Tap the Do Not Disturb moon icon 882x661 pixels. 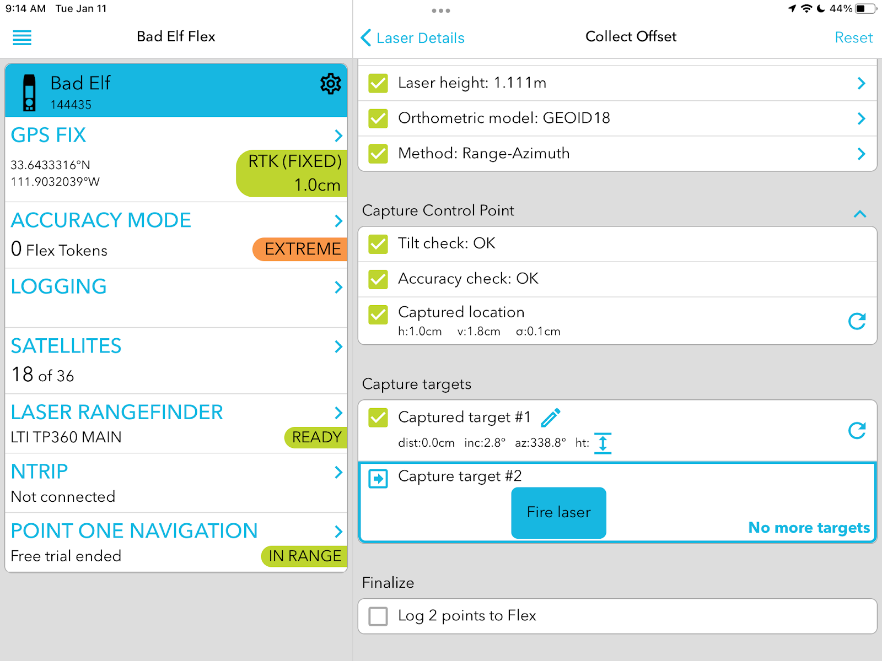point(821,8)
